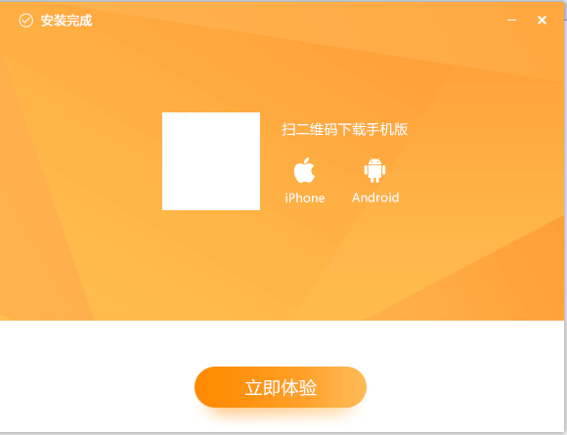This screenshot has height=435, width=567.
Task: Click the 扫二维码 words in the heading
Action: pyautogui.click(x=310, y=129)
